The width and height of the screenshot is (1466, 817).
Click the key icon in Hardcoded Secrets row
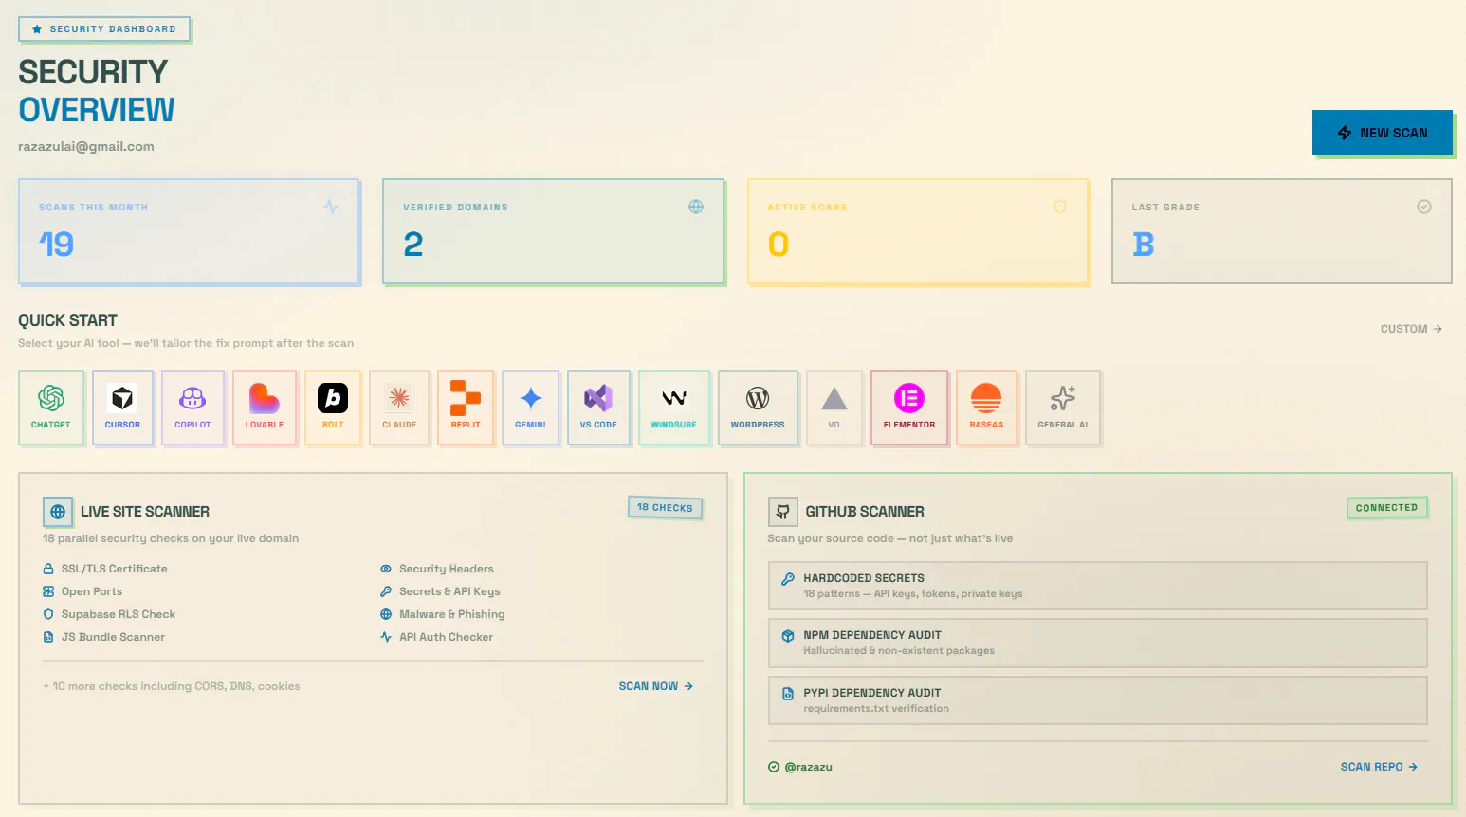coord(788,579)
